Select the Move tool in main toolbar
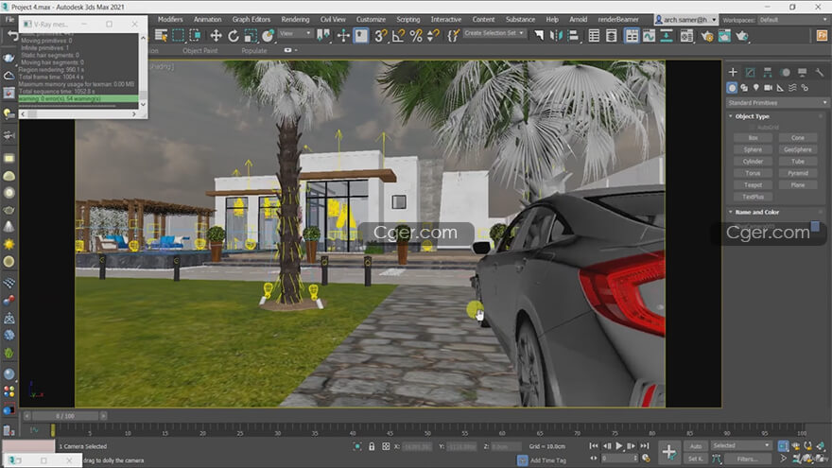This screenshot has height=468, width=832. [216, 36]
